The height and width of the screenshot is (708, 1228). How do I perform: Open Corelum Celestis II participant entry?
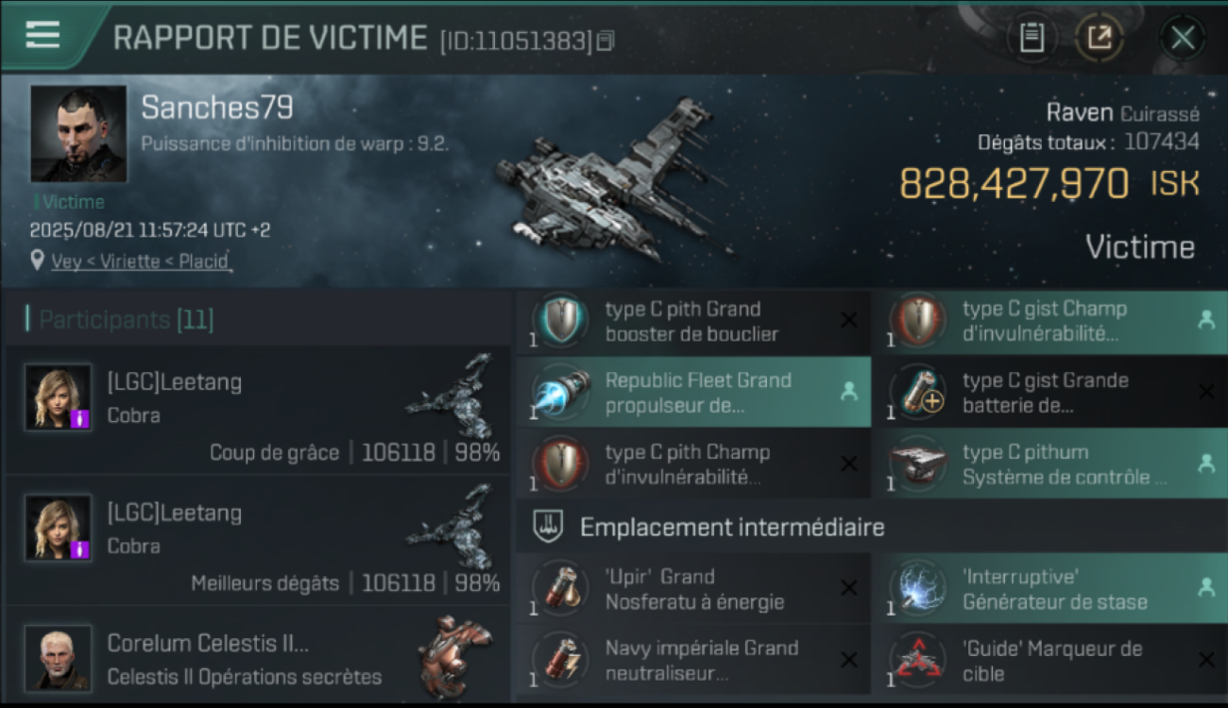258,654
